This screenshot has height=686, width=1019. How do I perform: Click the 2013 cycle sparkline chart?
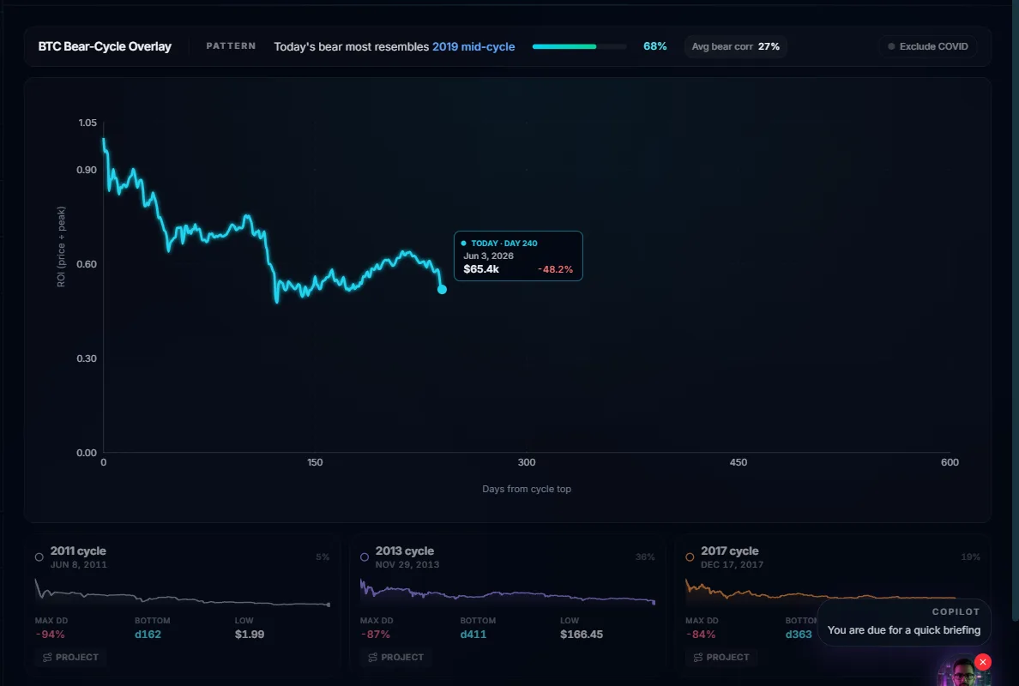(x=508, y=593)
